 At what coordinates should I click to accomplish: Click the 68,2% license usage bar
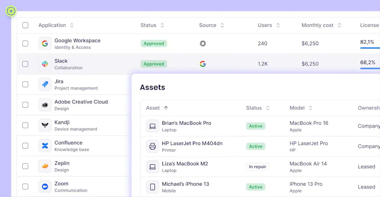pyautogui.click(x=370, y=69)
